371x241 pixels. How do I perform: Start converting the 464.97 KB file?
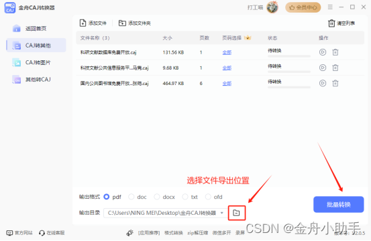[323, 83]
